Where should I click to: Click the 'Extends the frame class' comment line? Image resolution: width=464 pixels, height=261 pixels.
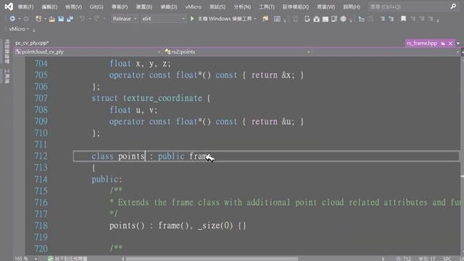point(285,203)
